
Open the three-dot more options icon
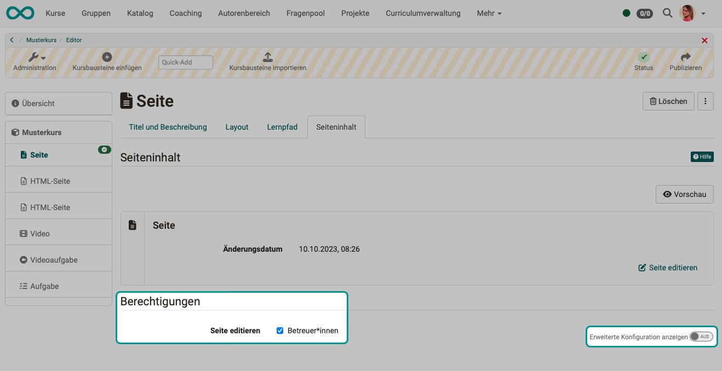point(705,101)
